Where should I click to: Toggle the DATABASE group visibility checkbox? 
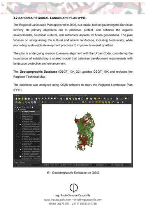17,110
